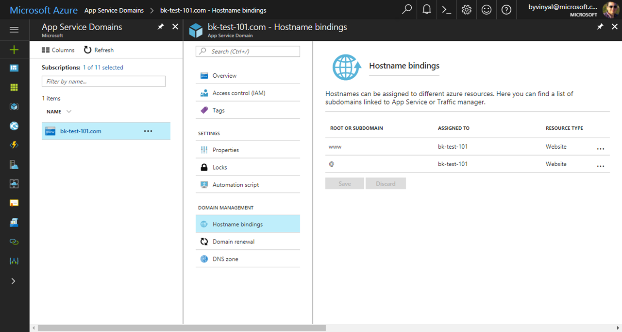Click the horizontal scrollbar at bottom
Image resolution: width=622 pixels, height=332 pixels.
182,328
